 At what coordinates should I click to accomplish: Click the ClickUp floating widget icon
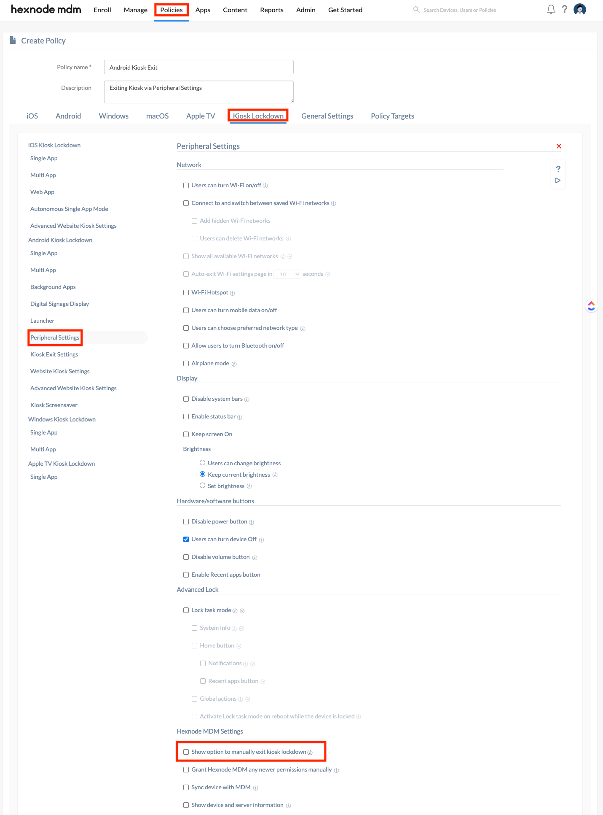591,306
